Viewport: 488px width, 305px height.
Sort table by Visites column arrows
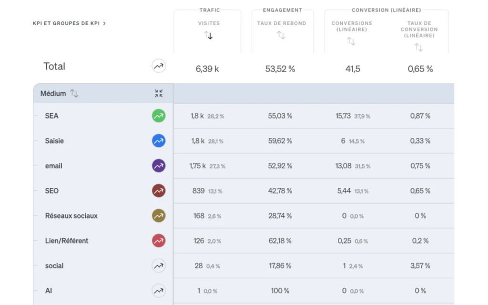pos(209,35)
